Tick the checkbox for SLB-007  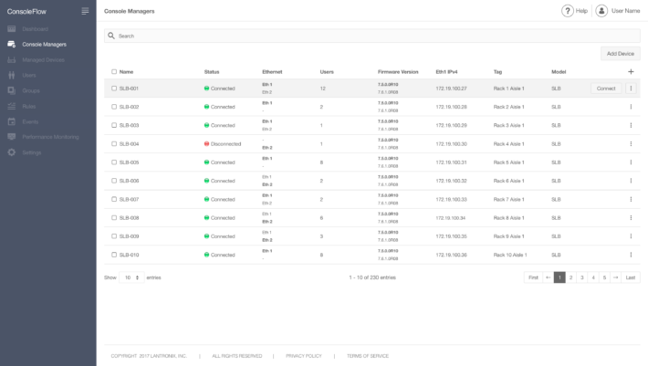pos(114,199)
